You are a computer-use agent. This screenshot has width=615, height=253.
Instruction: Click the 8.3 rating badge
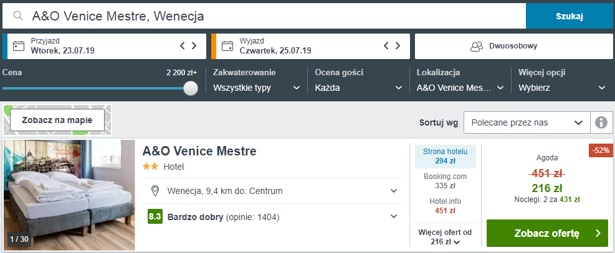[x=155, y=216]
